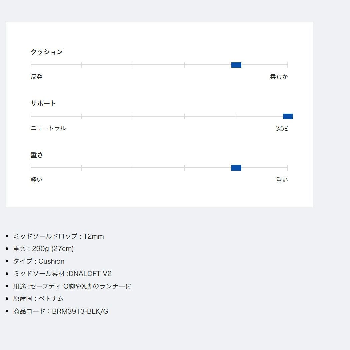Click the 重い label
350x350 pixels.
coord(282,180)
